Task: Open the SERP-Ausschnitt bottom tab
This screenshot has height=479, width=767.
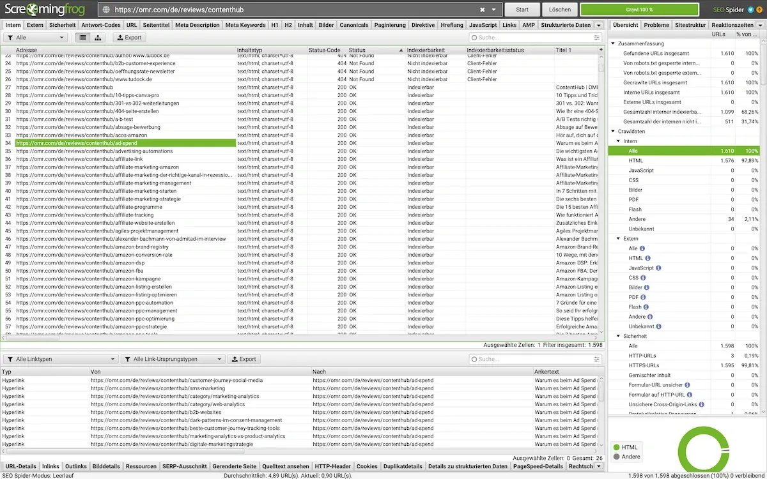Action: coord(183,467)
